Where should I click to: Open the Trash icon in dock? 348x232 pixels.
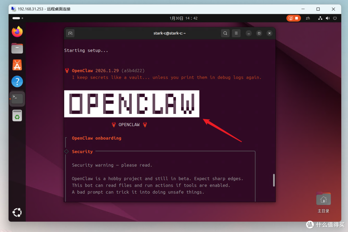pos(17,116)
